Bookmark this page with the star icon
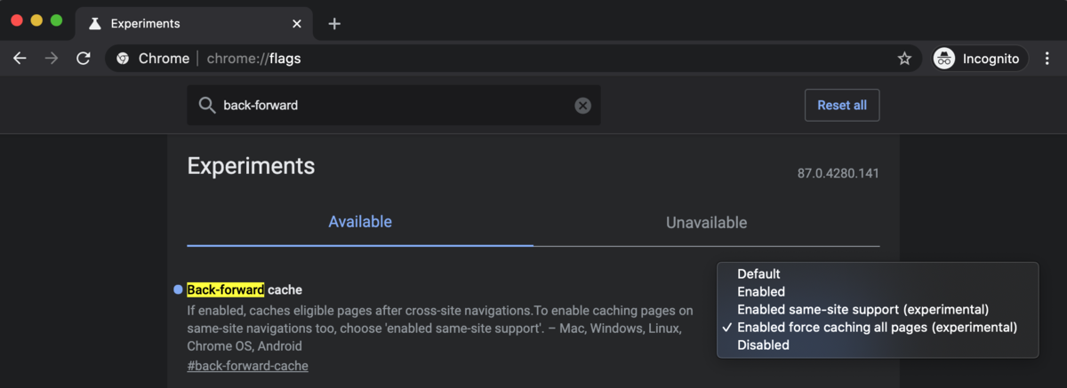The width and height of the screenshot is (1067, 388). [904, 59]
